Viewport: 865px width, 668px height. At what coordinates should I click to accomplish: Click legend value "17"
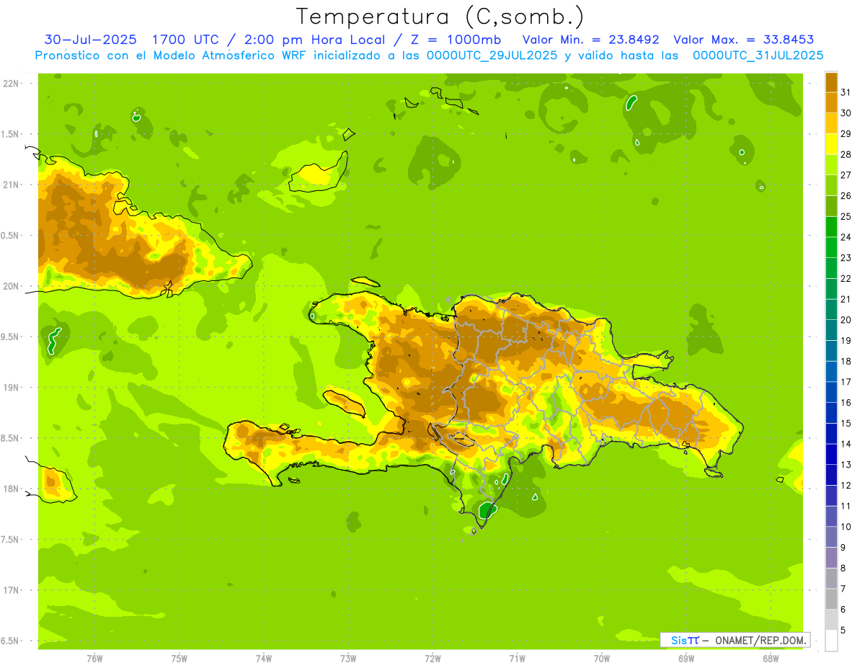(x=846, y=382)
